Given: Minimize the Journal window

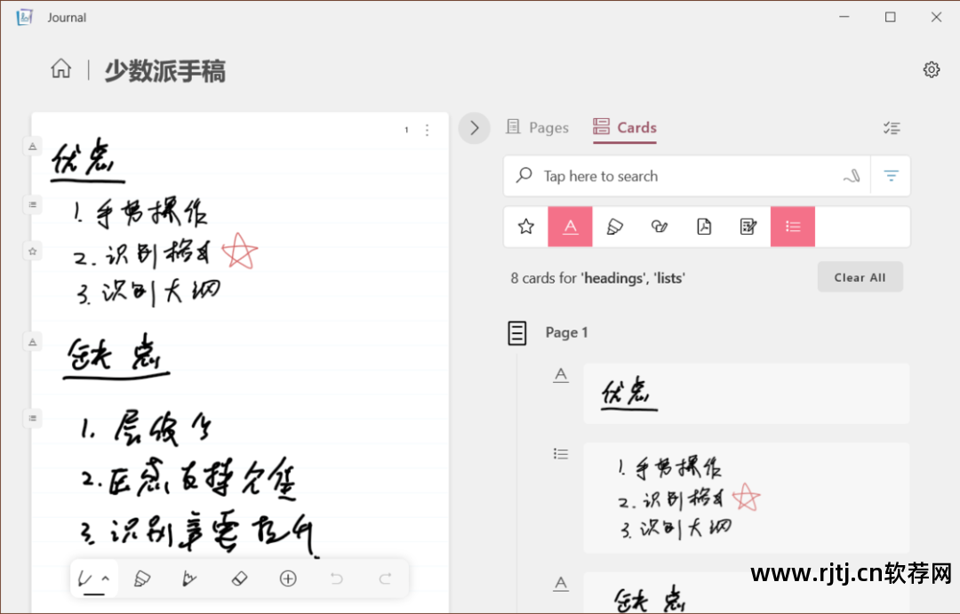Looking at the screenshot, I should tap(844, 17).
